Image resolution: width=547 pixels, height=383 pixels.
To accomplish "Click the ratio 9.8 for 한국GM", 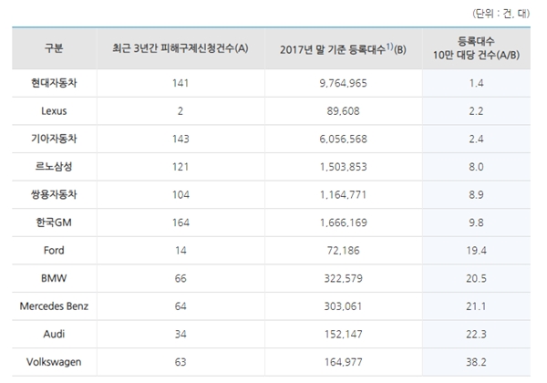I will pos(476,223).
